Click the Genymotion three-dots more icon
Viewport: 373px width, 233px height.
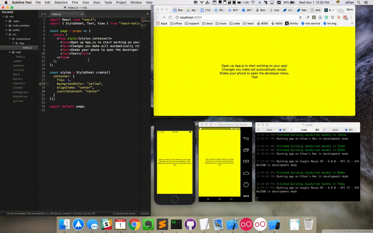coord(246,196)
